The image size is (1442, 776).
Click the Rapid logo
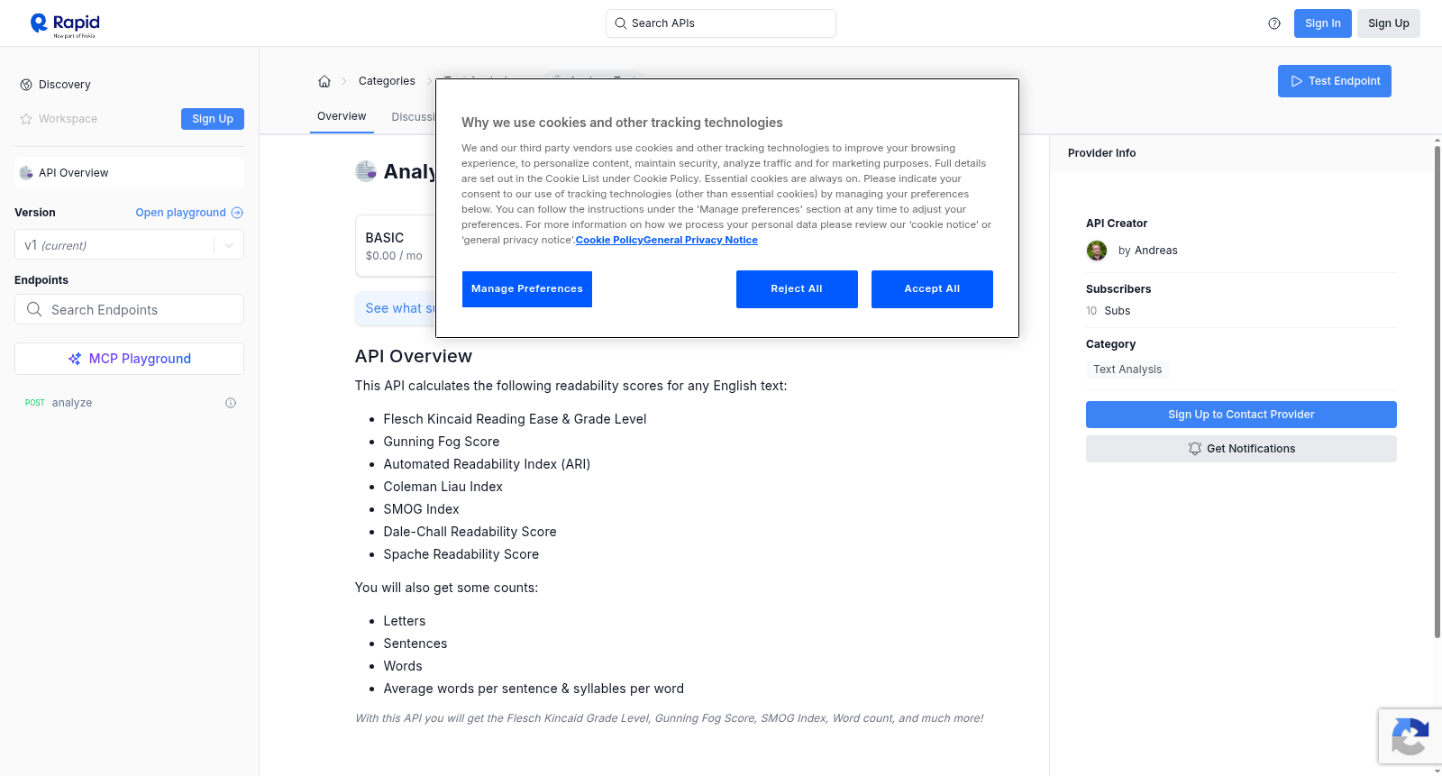coord(65,24)
